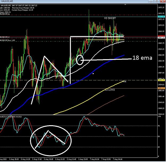Select the white 2067.22 current price tag
The image size is (166, 162).
[161, 37]
